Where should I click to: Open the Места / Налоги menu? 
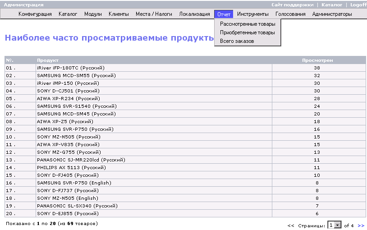[x=154, y=14]
